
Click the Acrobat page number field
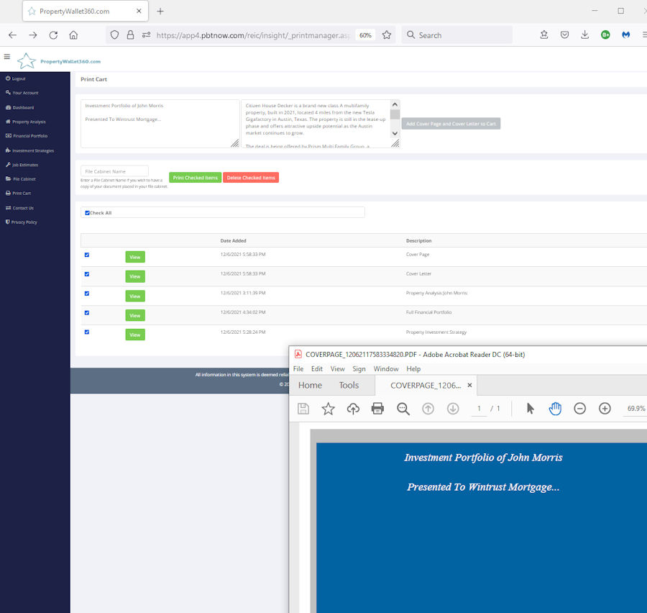tap(479, 409)
